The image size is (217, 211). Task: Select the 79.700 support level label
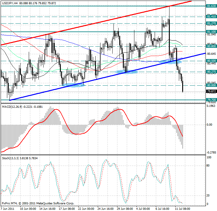[211, 100]
